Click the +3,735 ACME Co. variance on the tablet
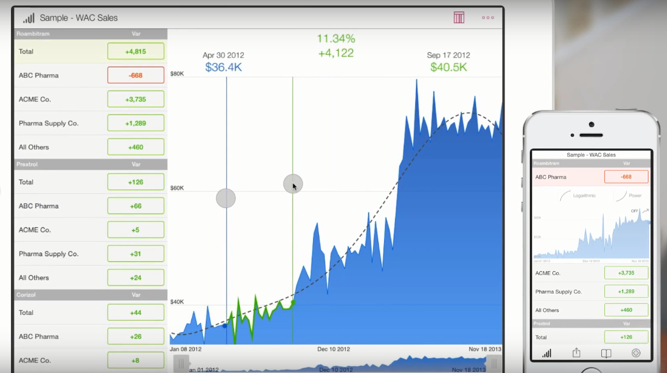667x373 pixels. click(x=135, y=99)
